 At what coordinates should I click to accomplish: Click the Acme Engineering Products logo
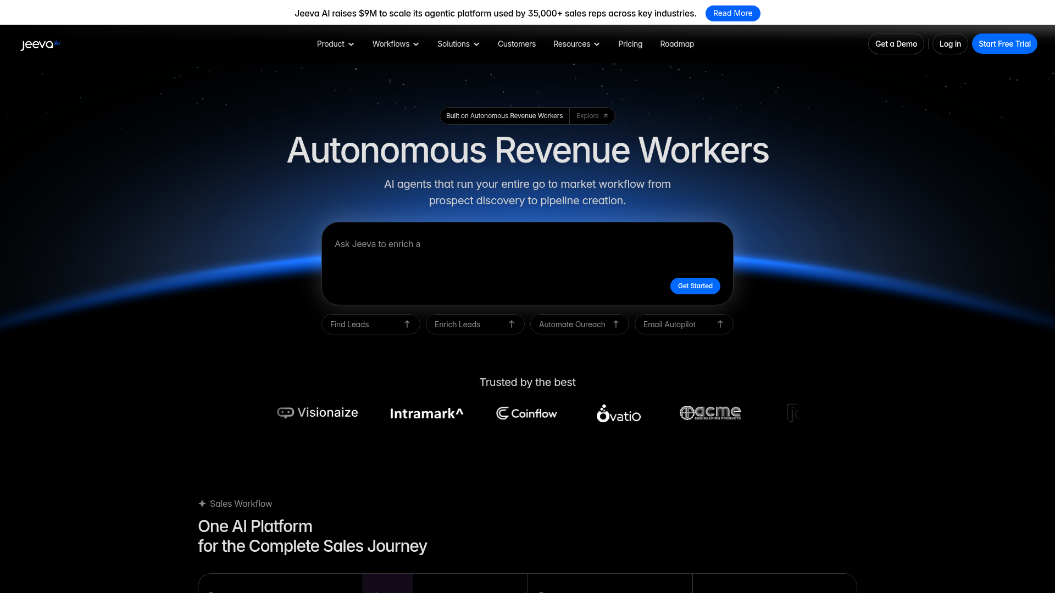[710, 413]
